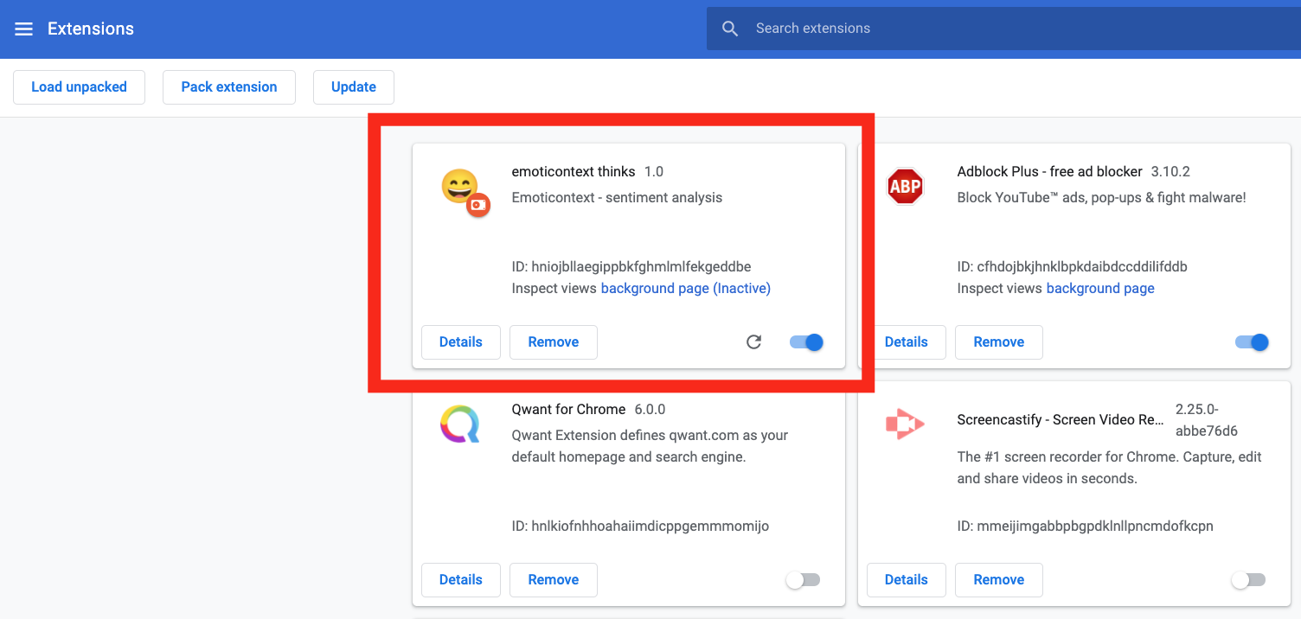Click the Screencastify arrow logo

pos(905,424)
